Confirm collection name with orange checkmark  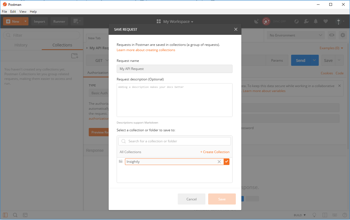227,162
